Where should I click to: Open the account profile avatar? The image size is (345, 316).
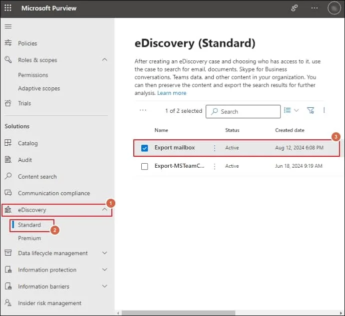pyautogui.click(x=334, y=8)
